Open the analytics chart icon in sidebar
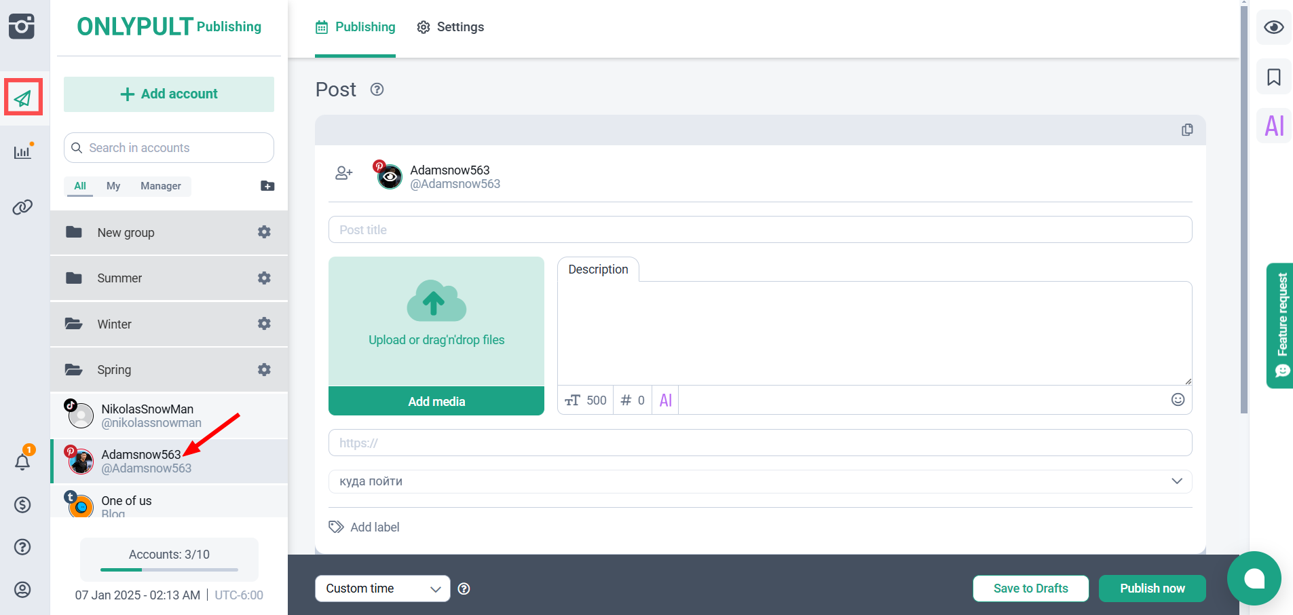The width and height of the screenshot is (1293, 615). (23, 151)
